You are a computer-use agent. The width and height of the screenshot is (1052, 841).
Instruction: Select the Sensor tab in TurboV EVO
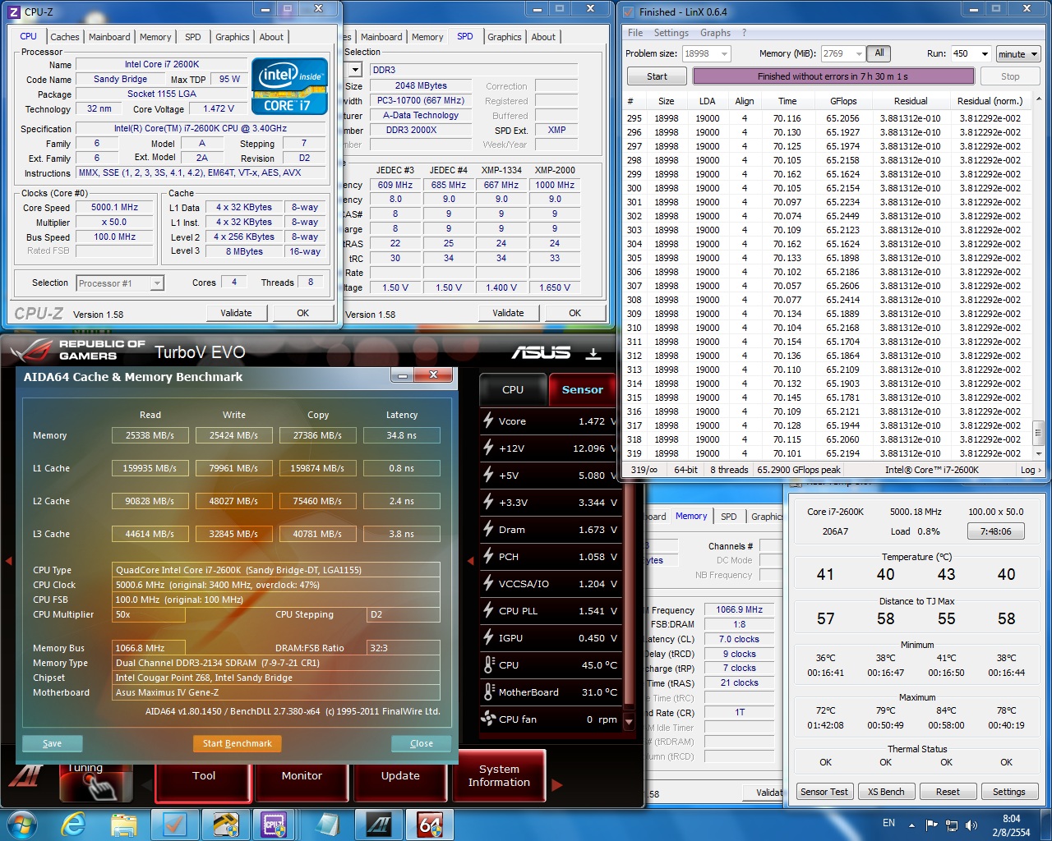pos(582,389)
